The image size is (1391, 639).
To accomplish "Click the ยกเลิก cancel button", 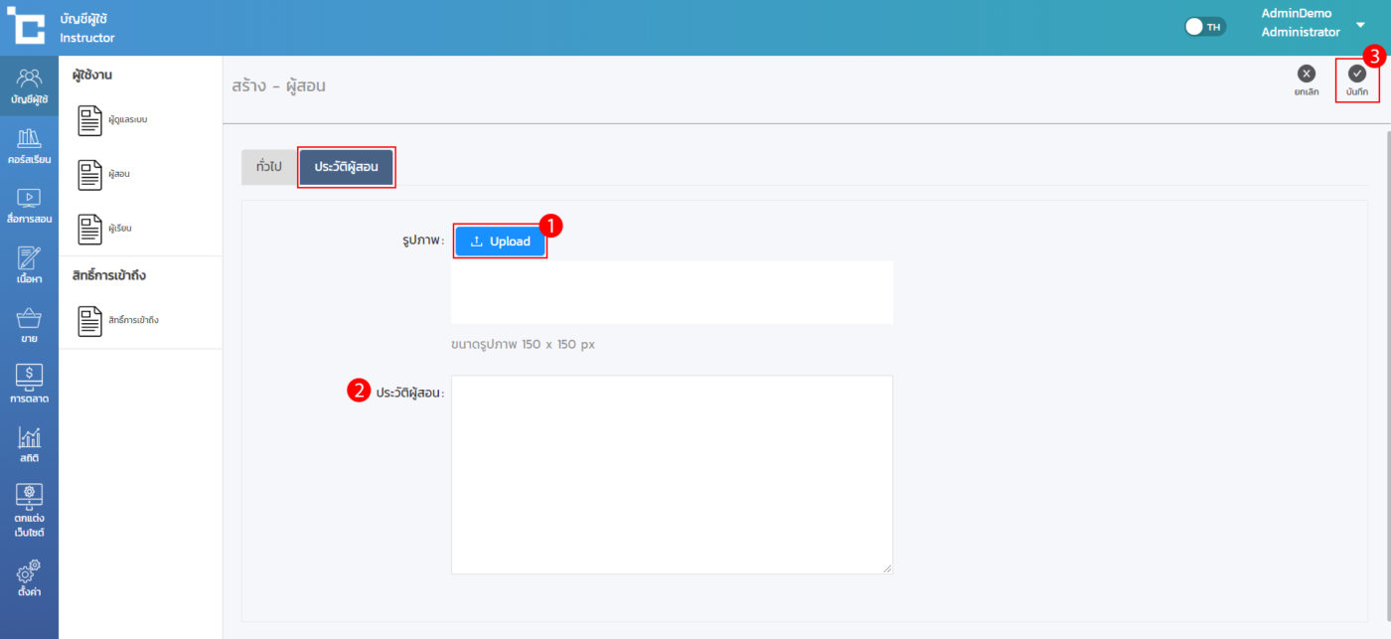I will [x=1306, y=80].
